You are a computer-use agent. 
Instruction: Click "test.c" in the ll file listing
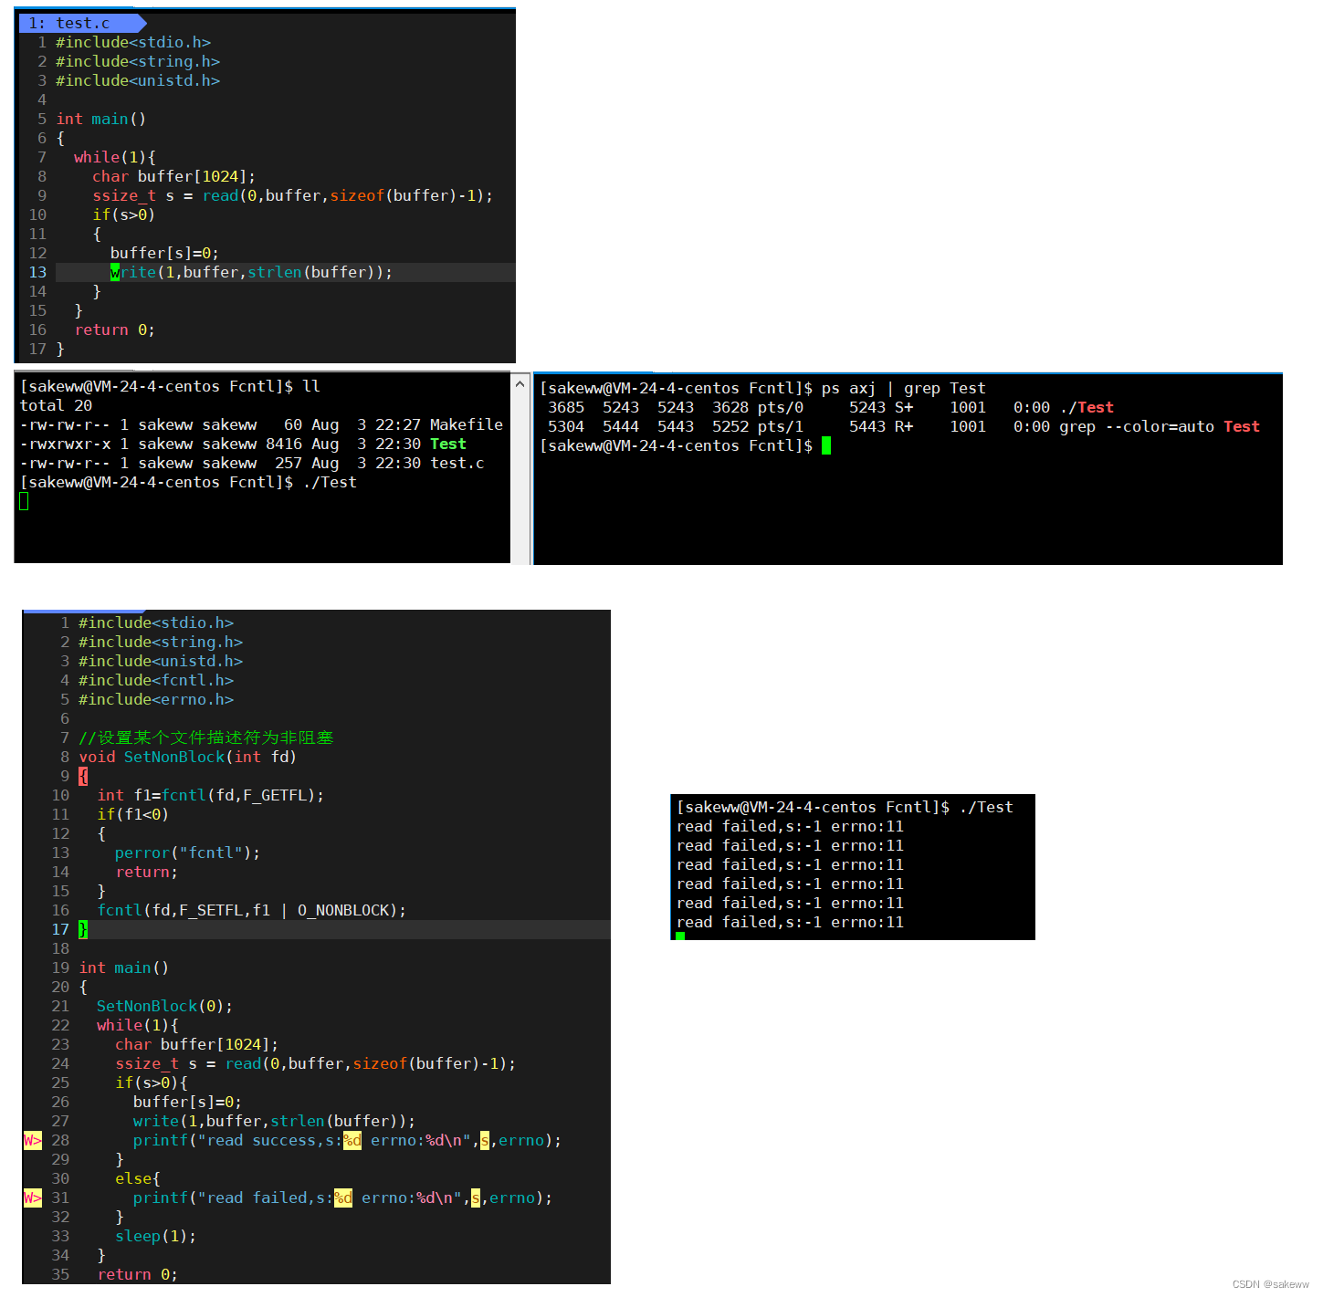pos(457,463)
